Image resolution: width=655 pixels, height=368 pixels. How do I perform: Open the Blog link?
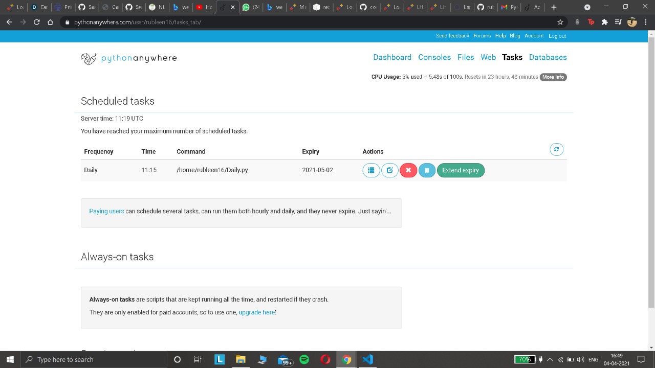click(515, 36)
